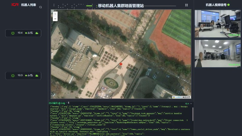The image size is (242, 136).
Task: Click the 机器人列表 panel title
Action: point(28,5)
